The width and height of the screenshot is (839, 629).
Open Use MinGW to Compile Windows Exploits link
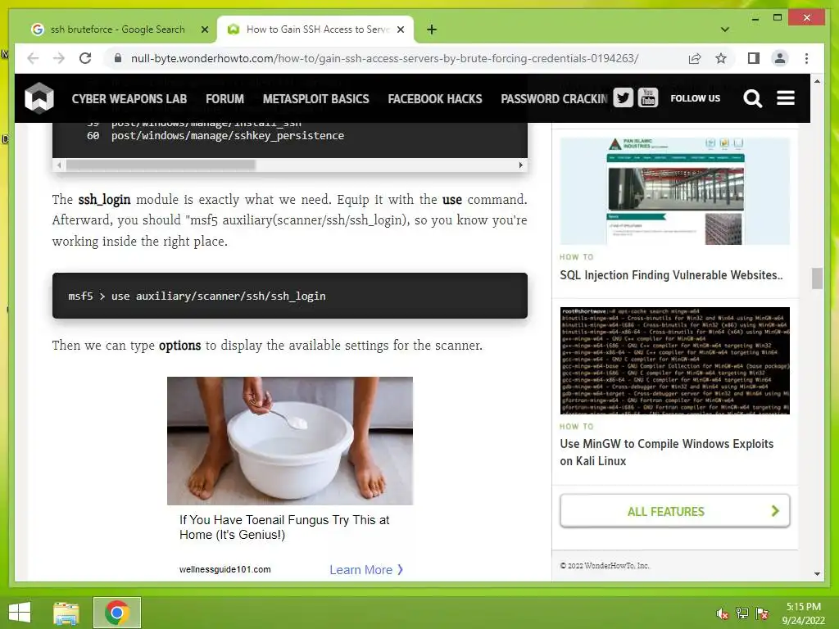(x=667, y=452)
